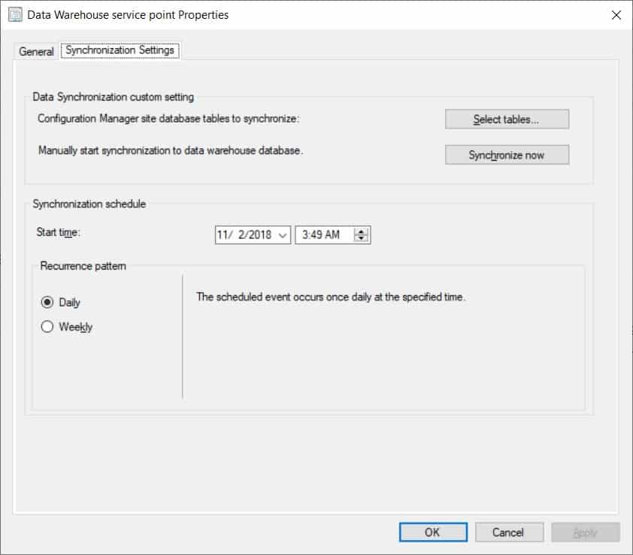
Task: Select the Daily recurrence option
Action: pyautogui.click(x=48, y=303)
